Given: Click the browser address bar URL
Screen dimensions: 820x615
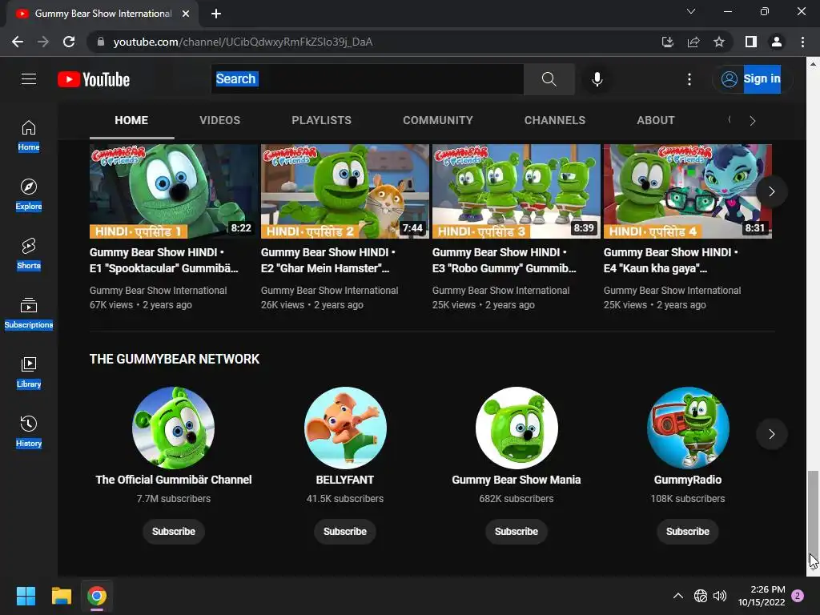Looking at the screenshot, I should coord(243,42).
